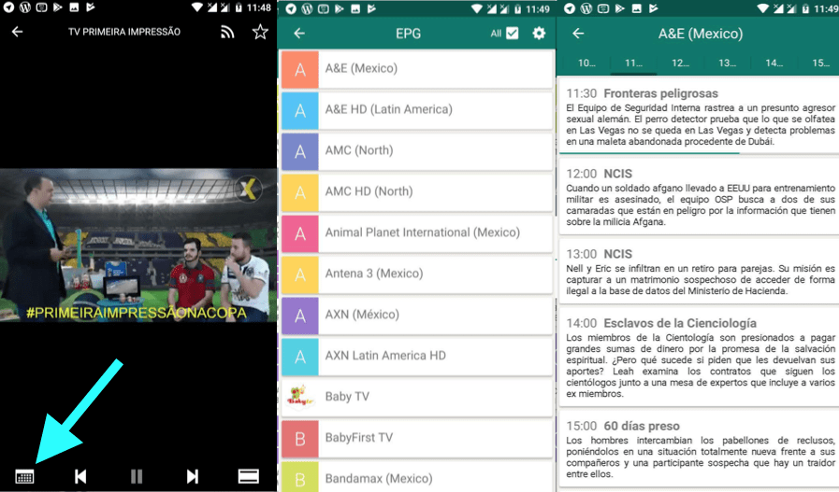The height and width of the screenshot is (492, 839).
Task: Open the 11:30 Fronteras peligrosas program
Action: point(700,116)
